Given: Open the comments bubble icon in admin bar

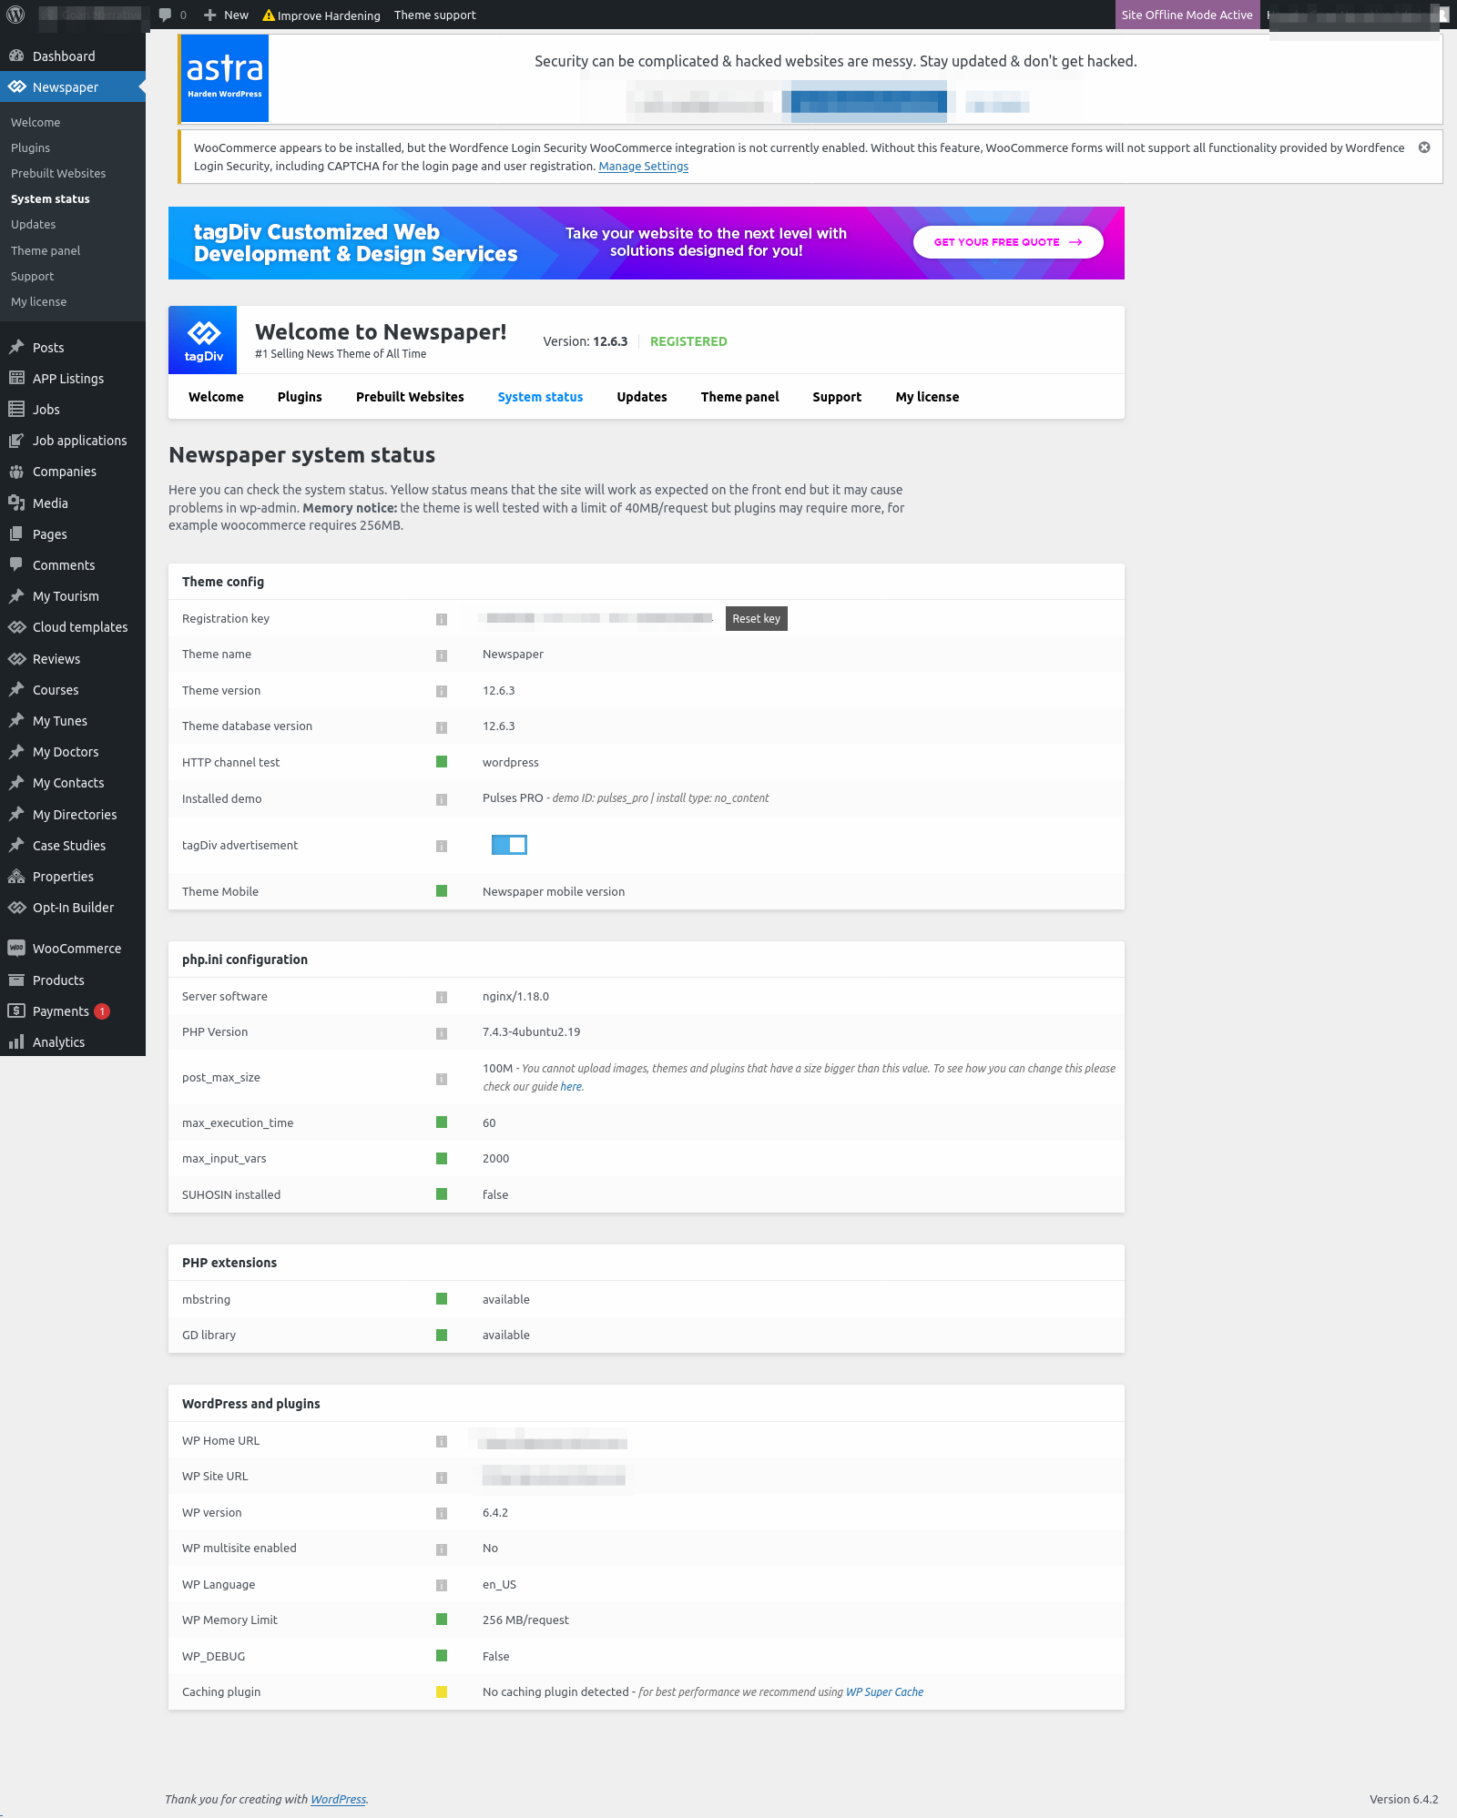Looking at the screenshot, I should click(x=165, y=15).
